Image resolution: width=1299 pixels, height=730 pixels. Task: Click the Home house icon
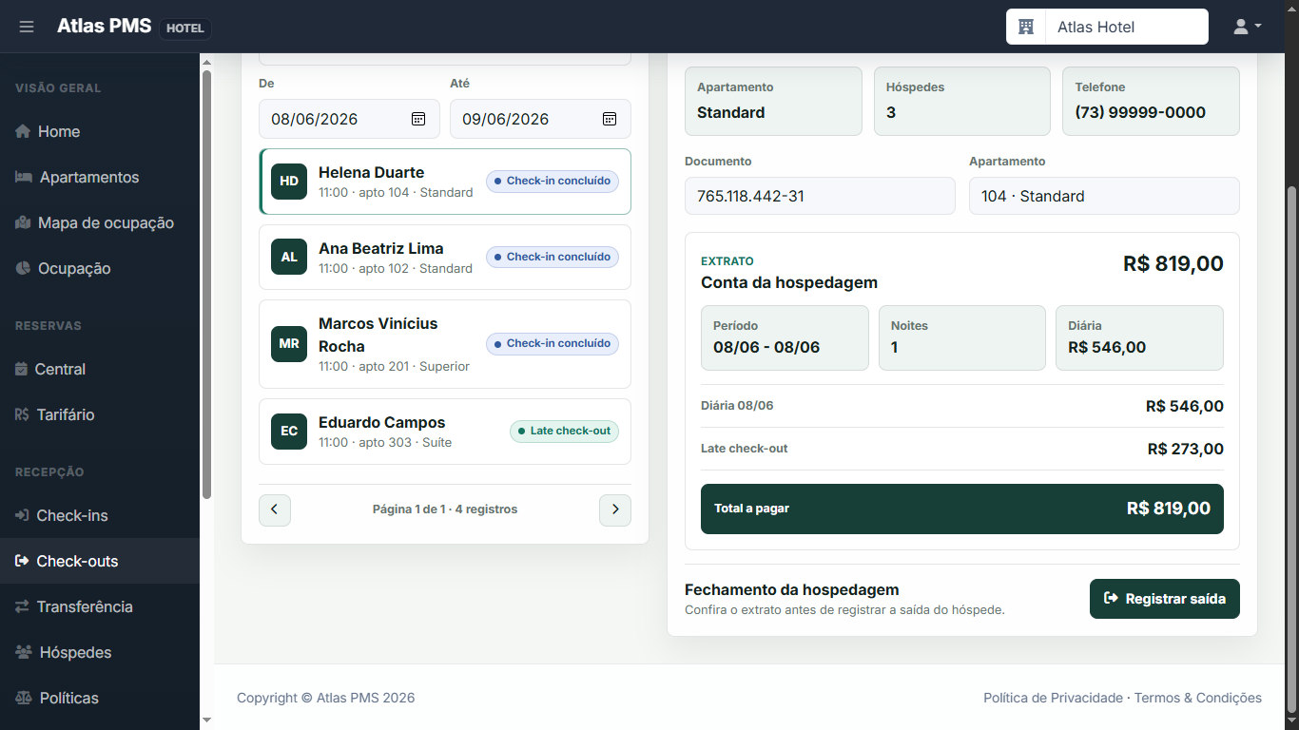(24, 131)
